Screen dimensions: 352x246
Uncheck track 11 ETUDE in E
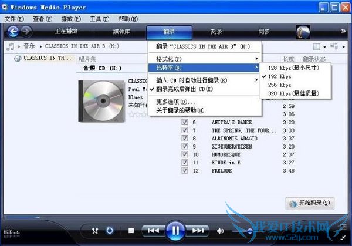[185, 163]
